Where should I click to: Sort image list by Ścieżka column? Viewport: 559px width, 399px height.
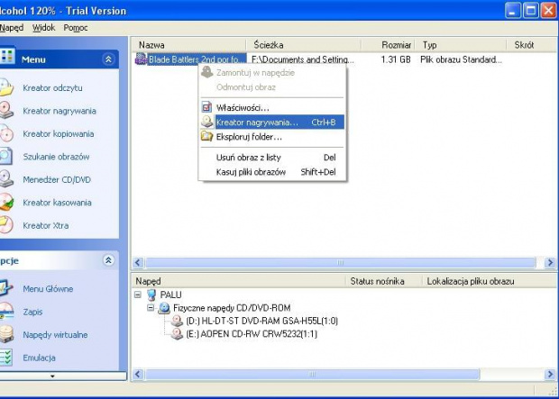click(x=304, y=45)
